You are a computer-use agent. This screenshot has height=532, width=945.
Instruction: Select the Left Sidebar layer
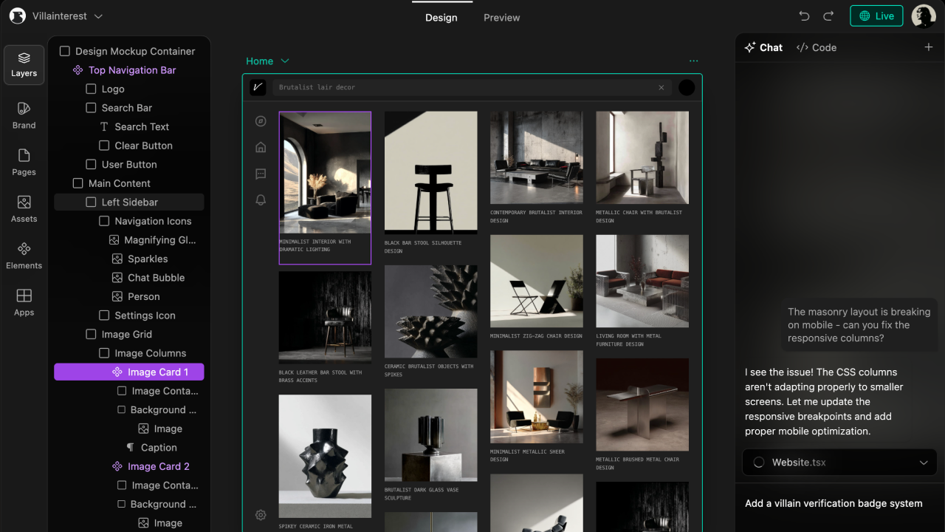(129, 202)
